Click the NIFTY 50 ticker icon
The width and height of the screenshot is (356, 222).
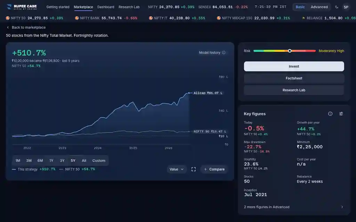tap(8, 18)
